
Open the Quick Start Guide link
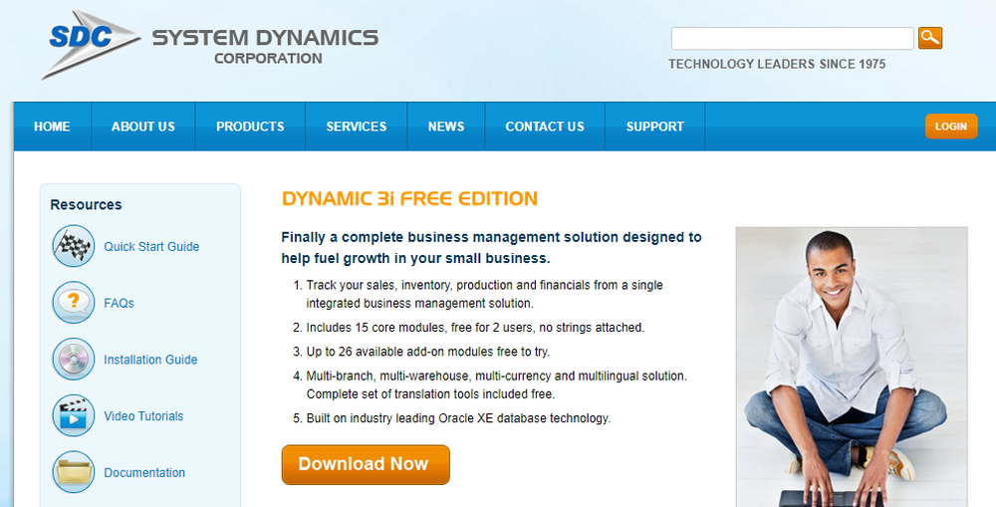151,246
